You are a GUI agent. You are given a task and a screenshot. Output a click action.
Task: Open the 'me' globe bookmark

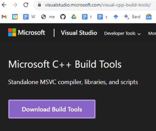(x=48, y=17)
